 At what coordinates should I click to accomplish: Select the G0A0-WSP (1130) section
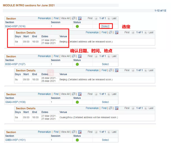click(105, 102)
